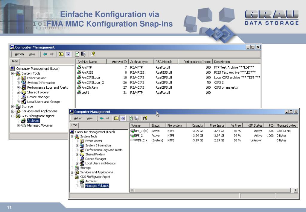
Task: Expand Event Viewer in upper window tree
Action: 18,78
